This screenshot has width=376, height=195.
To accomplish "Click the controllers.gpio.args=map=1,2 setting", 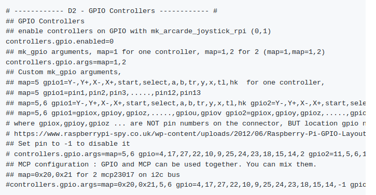I will 66,62.
